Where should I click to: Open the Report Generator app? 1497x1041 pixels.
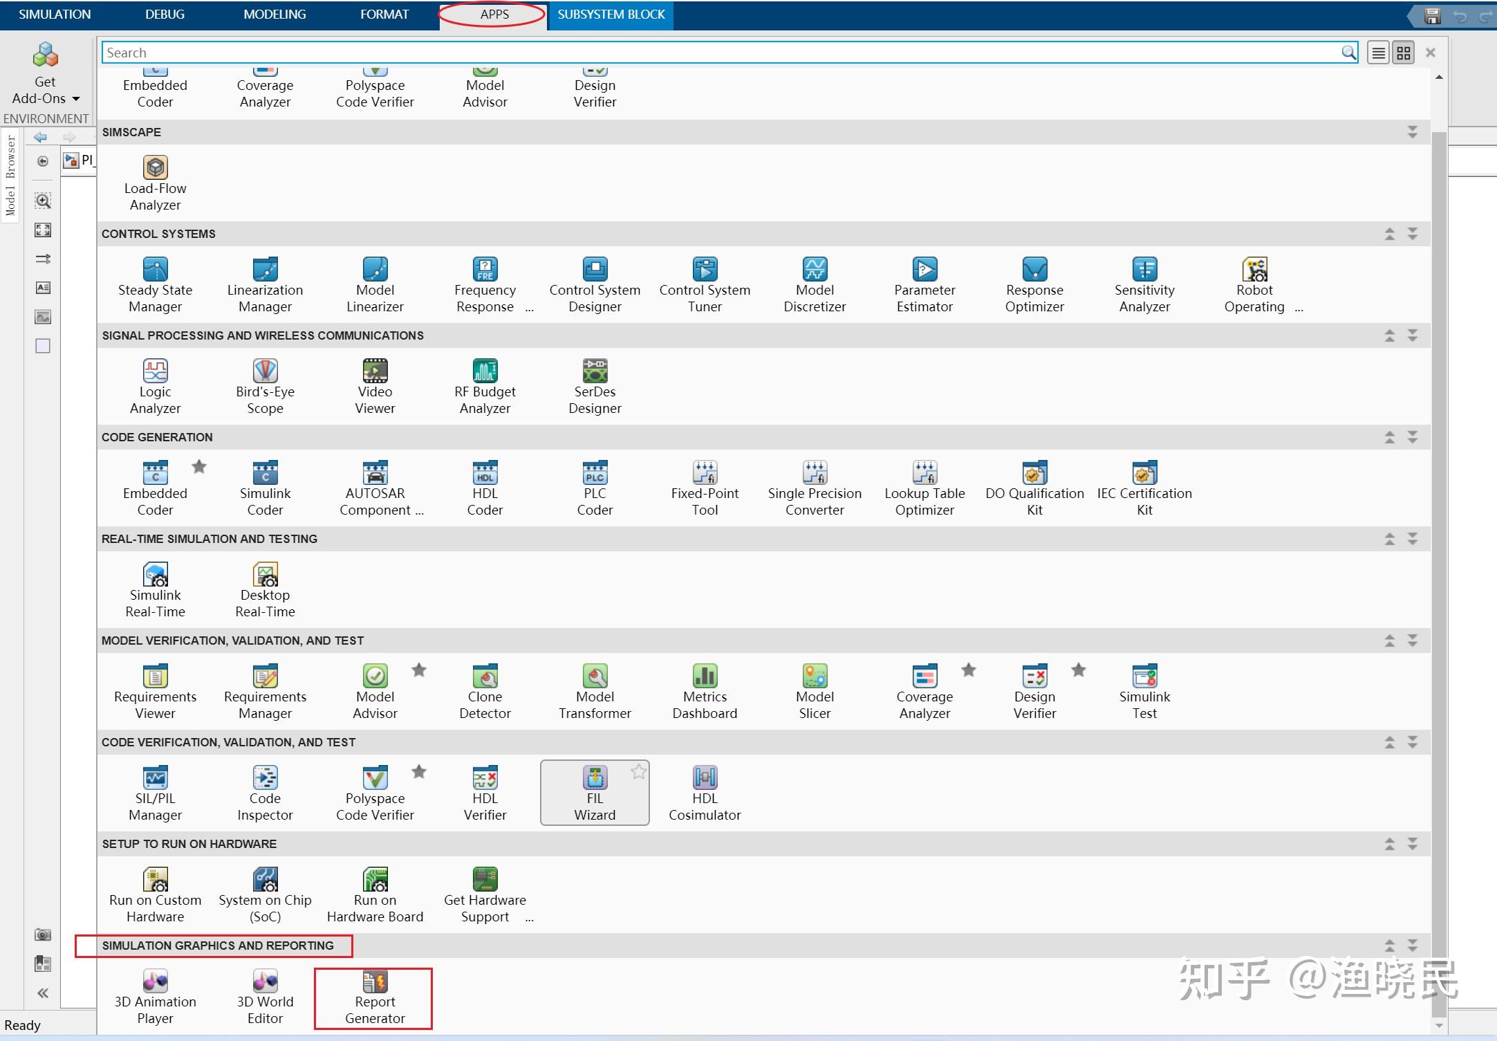tap(375, 997)
